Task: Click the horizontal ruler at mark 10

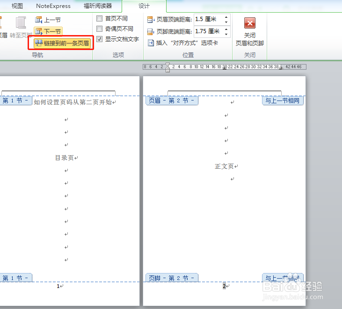Action: pyautogui.click(x=196, y=67)
